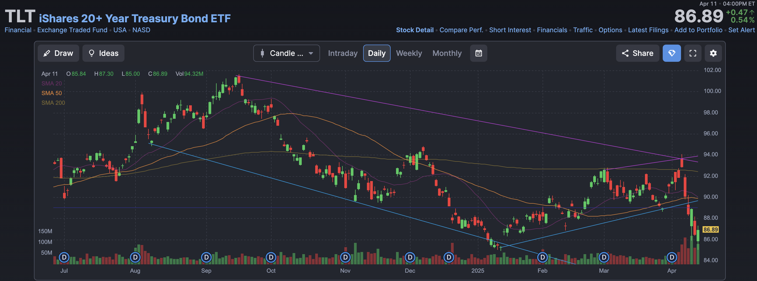Click Exchange Traded Fund industry link
The width and height of the screenshot is (757, 281).
[x=72, y=30]
